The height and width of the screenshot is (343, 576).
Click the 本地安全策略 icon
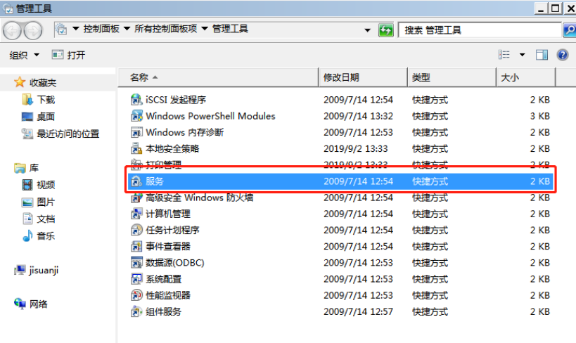coord(136,148)
